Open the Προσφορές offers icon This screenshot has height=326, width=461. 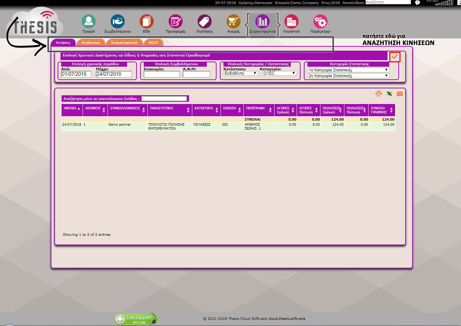click(x=176, y=22)
